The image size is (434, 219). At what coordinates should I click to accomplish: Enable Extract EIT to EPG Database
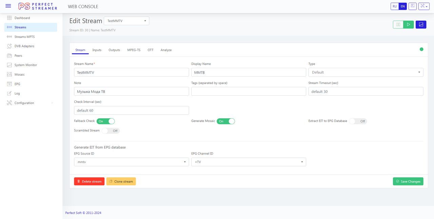tap(358, 121)
